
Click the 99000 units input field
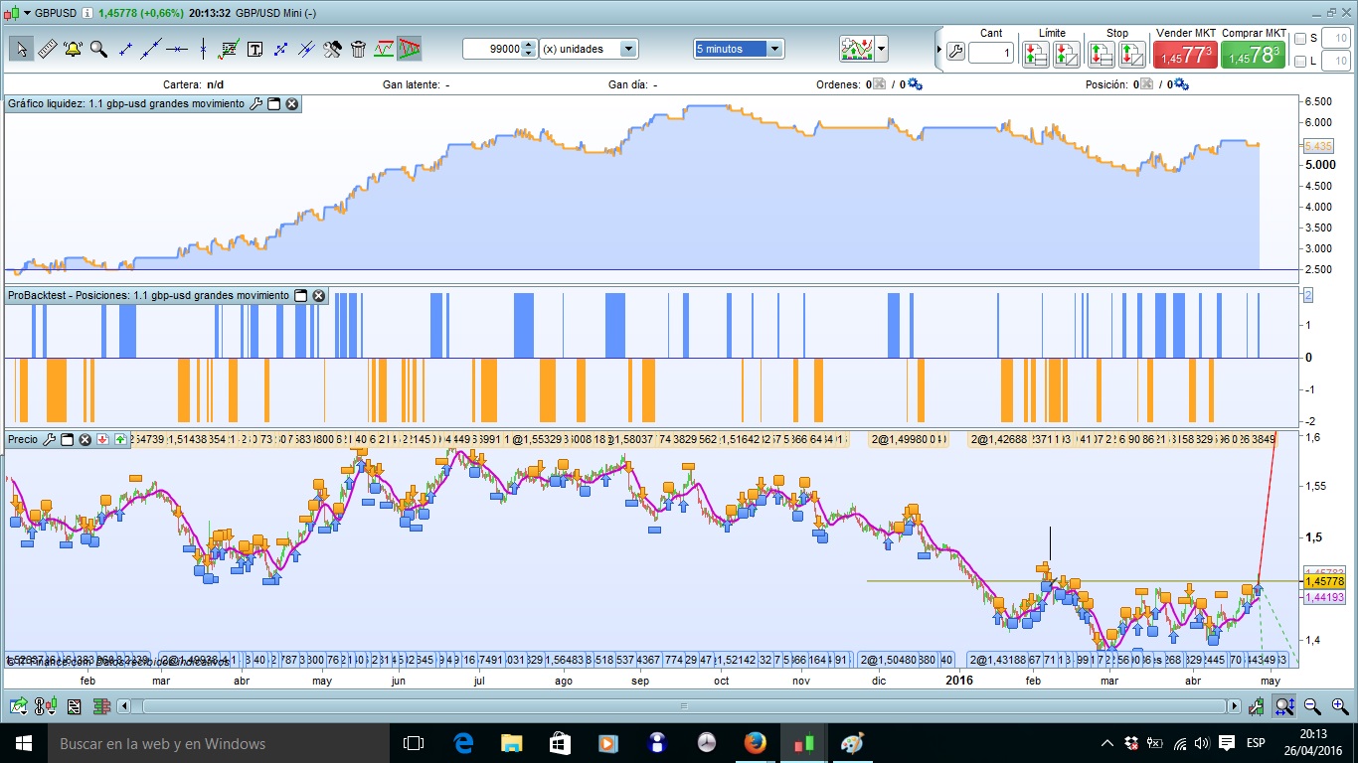493,49
